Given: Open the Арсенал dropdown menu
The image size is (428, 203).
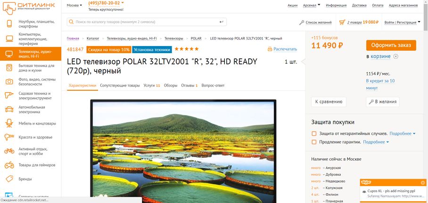Looking at the screenshot, I should tap(312, 5).
